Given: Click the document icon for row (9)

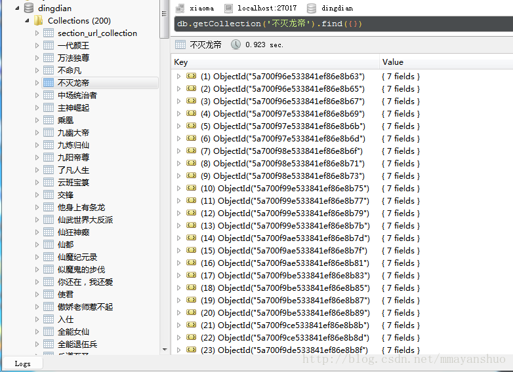Looking at the screenshot, I should (x=192, y=176).
